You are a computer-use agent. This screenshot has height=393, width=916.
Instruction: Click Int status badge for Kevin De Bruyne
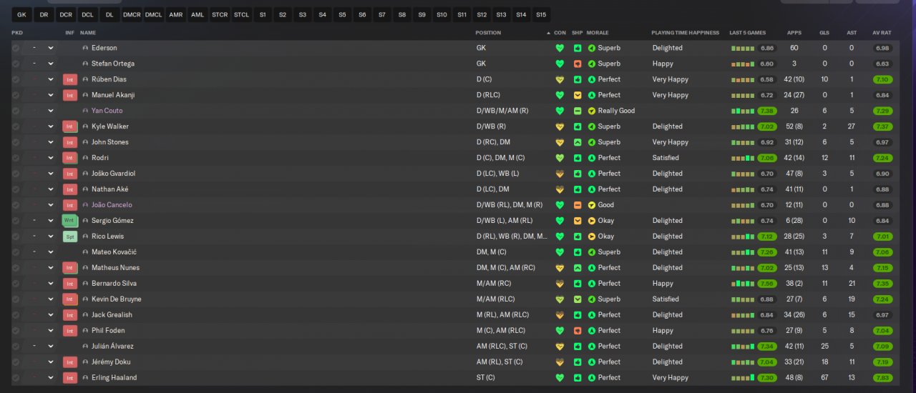coord(69,299)
